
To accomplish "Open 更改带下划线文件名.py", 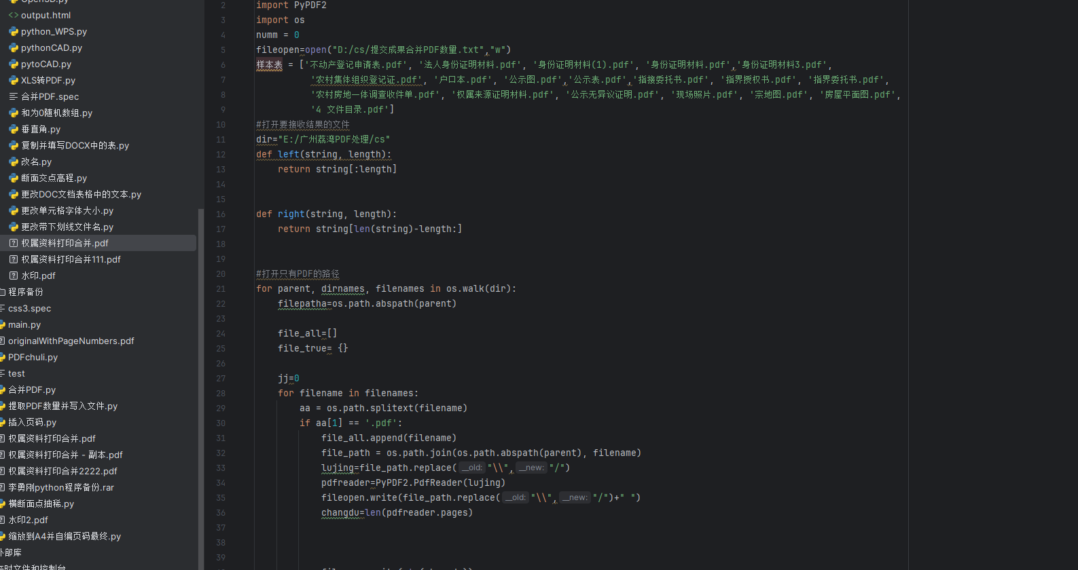I will pyautogui.click(x=67, y=227).
